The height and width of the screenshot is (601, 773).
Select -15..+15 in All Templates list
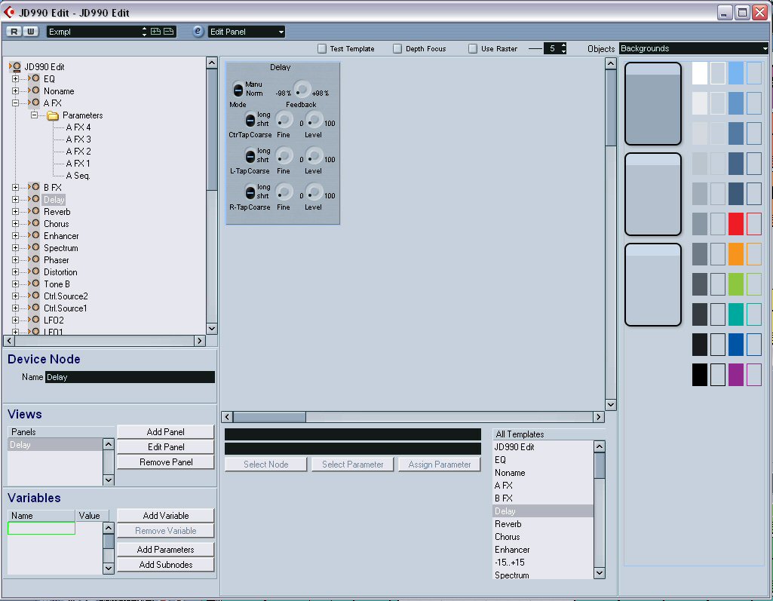coord(543,563)
